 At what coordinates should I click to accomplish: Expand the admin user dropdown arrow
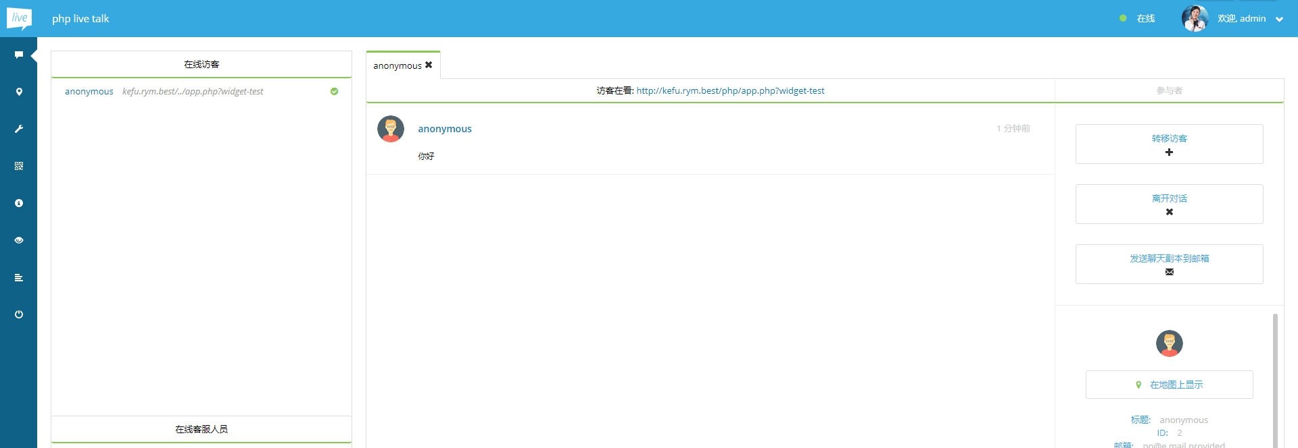pos(1279,20)
